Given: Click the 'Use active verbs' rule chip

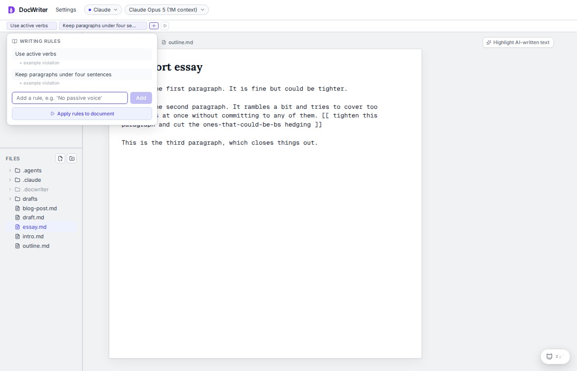Looking at the screenshot, I should [32, 26].
